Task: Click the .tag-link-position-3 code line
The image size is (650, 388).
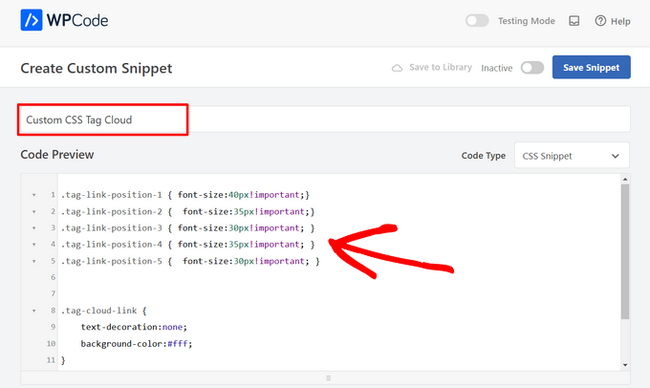Action: [187, 228]
